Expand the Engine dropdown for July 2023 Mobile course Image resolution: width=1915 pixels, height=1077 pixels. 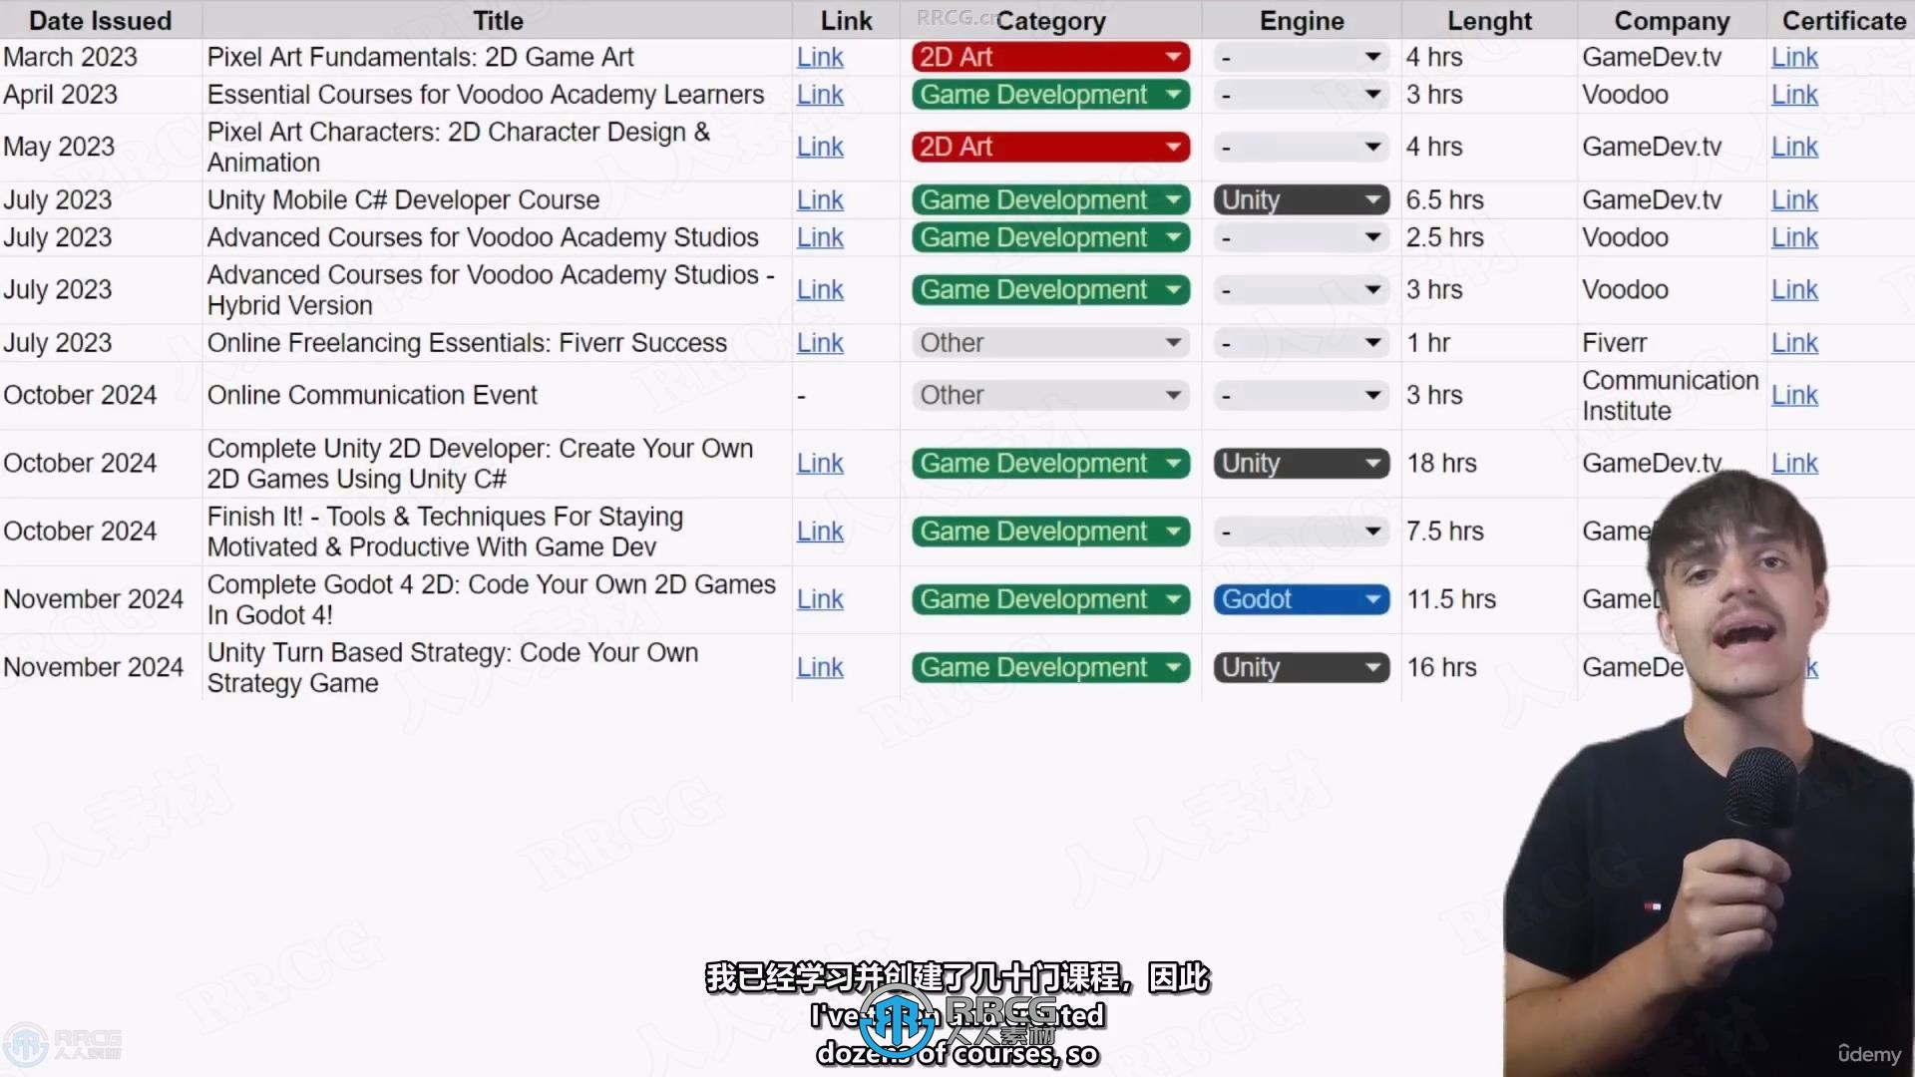coord(1374,199)
